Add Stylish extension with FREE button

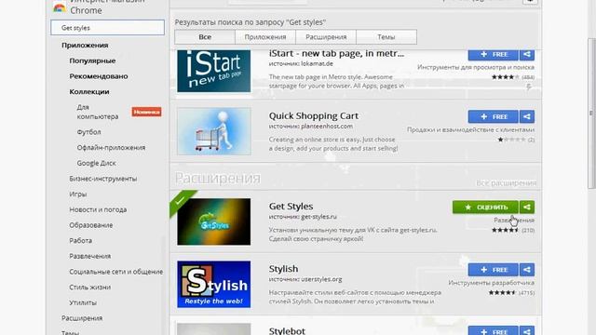[494, 270]
